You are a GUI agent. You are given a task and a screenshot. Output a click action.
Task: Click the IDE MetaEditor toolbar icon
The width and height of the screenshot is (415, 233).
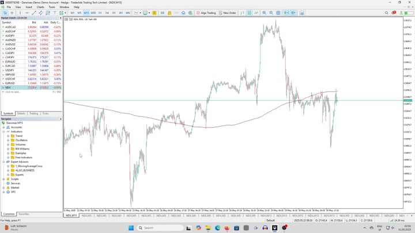coord(163,13)
